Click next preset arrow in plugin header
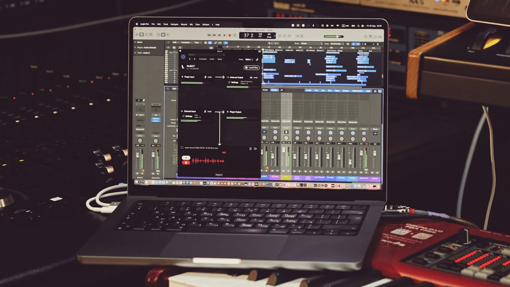 pyautogui.click(x=194, y=59)
